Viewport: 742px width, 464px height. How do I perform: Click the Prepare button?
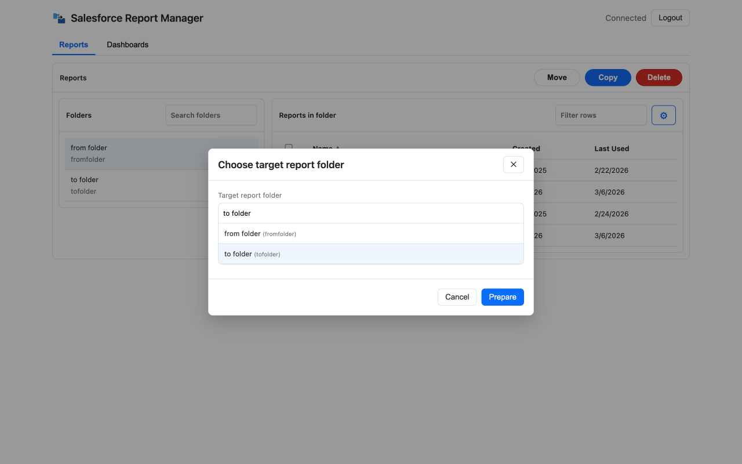[502, 296]
